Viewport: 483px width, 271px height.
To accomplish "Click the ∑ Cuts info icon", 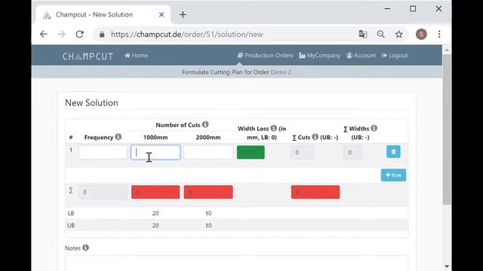I will click(315, 137).
